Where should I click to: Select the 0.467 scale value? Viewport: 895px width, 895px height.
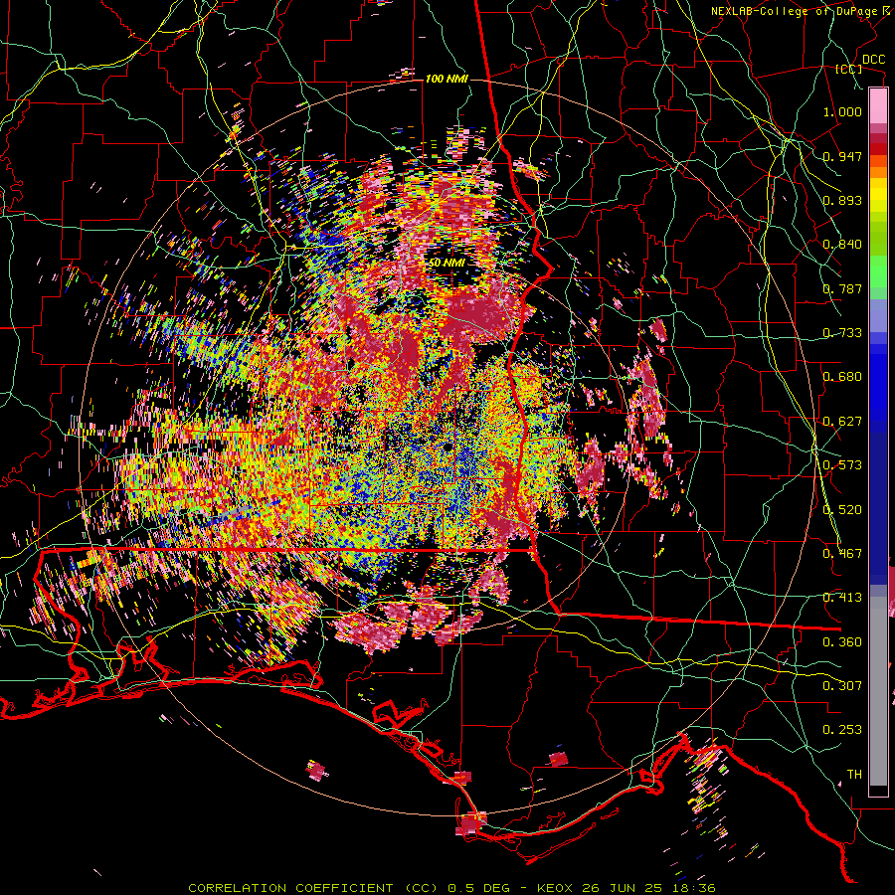tap(842, 554)
